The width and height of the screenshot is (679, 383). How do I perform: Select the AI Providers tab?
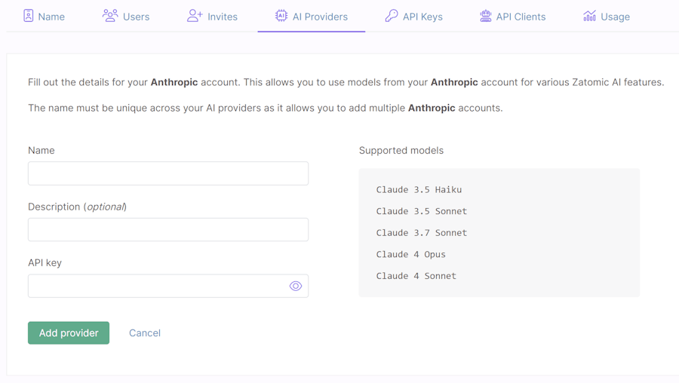(x=312, y=17)
